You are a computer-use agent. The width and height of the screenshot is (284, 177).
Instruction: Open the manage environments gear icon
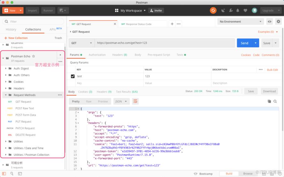pos(278,22)
